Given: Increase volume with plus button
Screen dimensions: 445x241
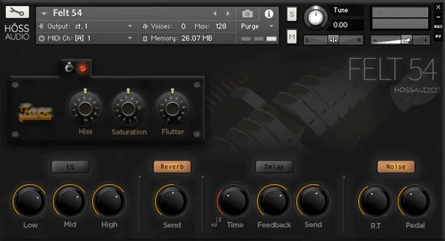Looking at the screenshot, I should [425, 40].
